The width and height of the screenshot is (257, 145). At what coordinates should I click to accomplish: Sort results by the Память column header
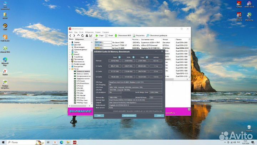179,39
